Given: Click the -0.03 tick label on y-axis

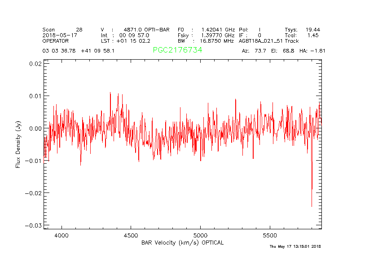Looking at the screenshot, I should click(x=34, y=225).
